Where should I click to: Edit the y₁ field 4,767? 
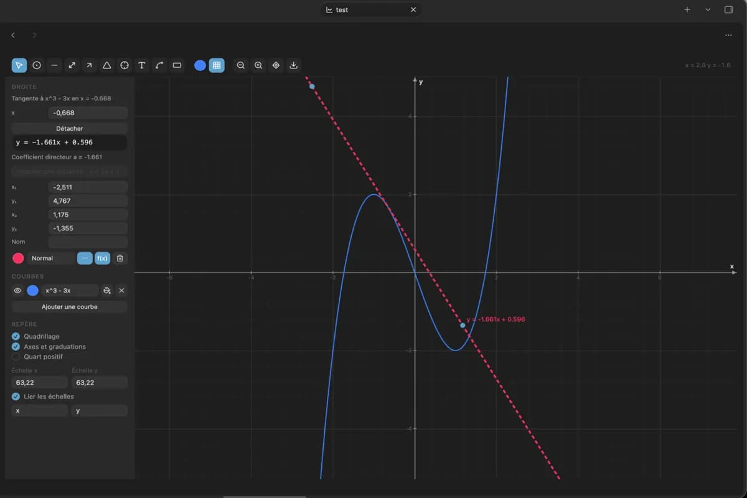click(x=88, y=201)
